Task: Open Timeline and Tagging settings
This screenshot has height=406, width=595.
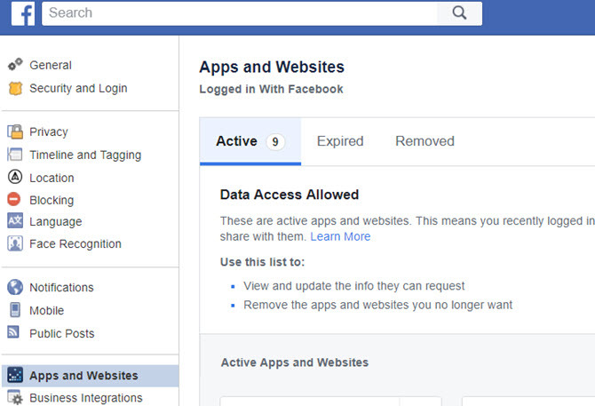Action: pyautogui.click(x=85, y=155)
